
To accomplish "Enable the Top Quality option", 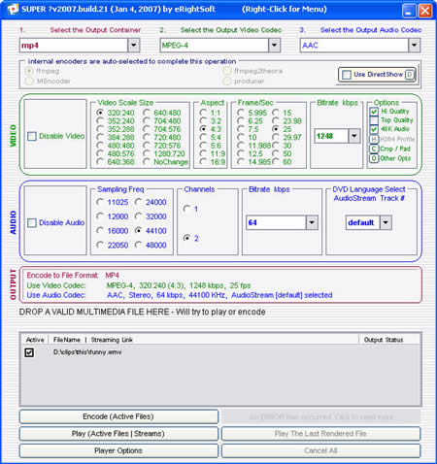I will point(374,120).
